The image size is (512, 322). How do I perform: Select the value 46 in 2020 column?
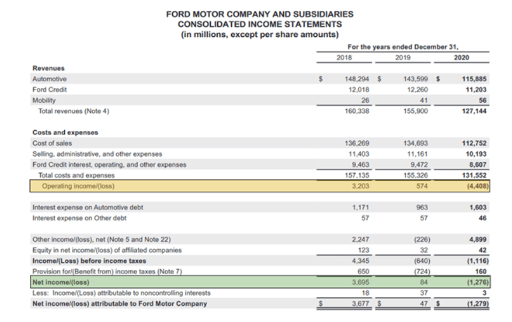point(483,218)
